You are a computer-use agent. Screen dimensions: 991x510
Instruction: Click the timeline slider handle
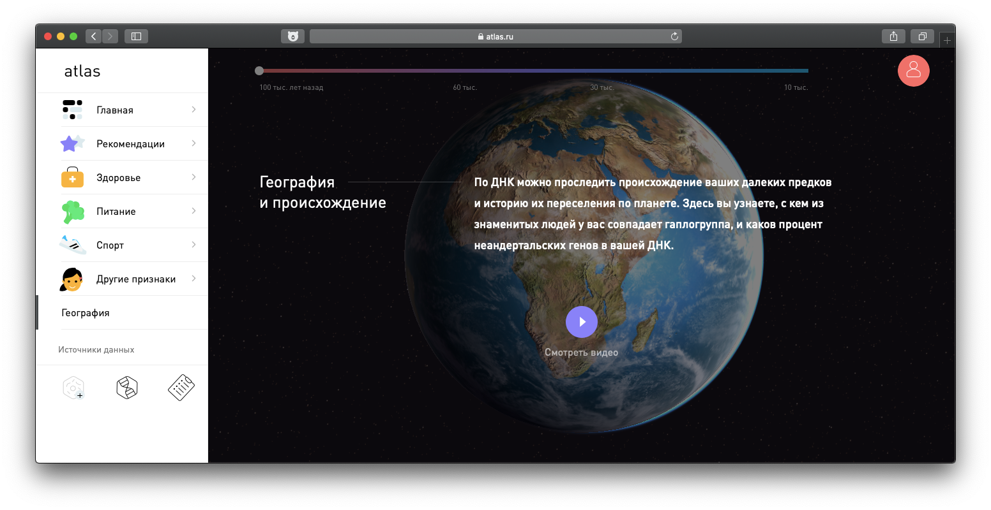coord(259,71)
